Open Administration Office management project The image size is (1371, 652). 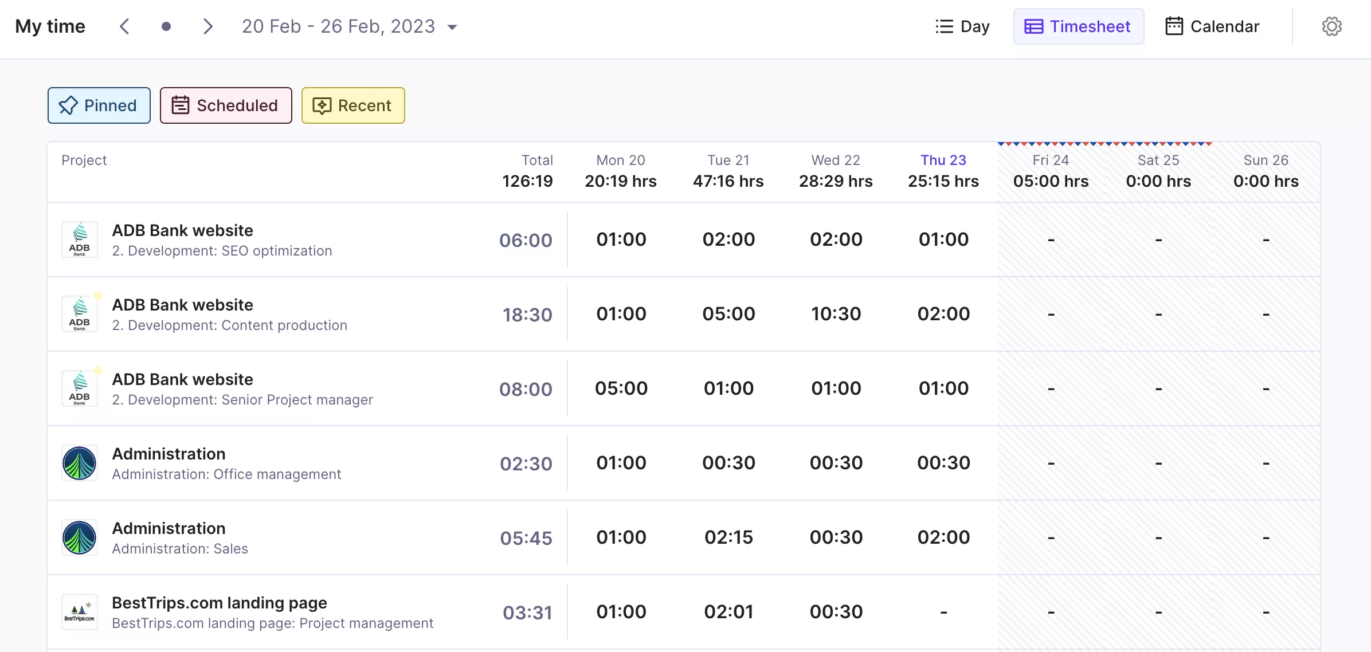pos(226,464)
